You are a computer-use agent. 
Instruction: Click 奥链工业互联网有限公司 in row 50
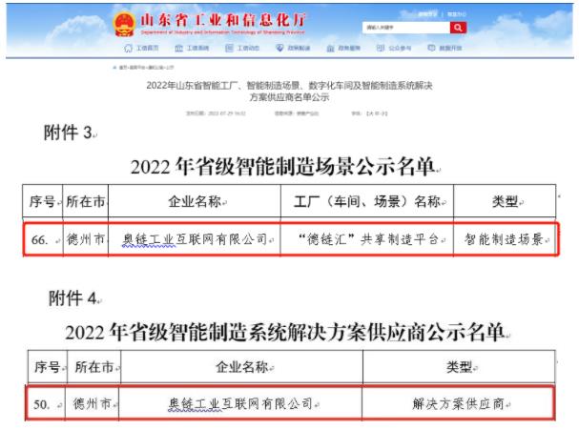click(240, 404)
